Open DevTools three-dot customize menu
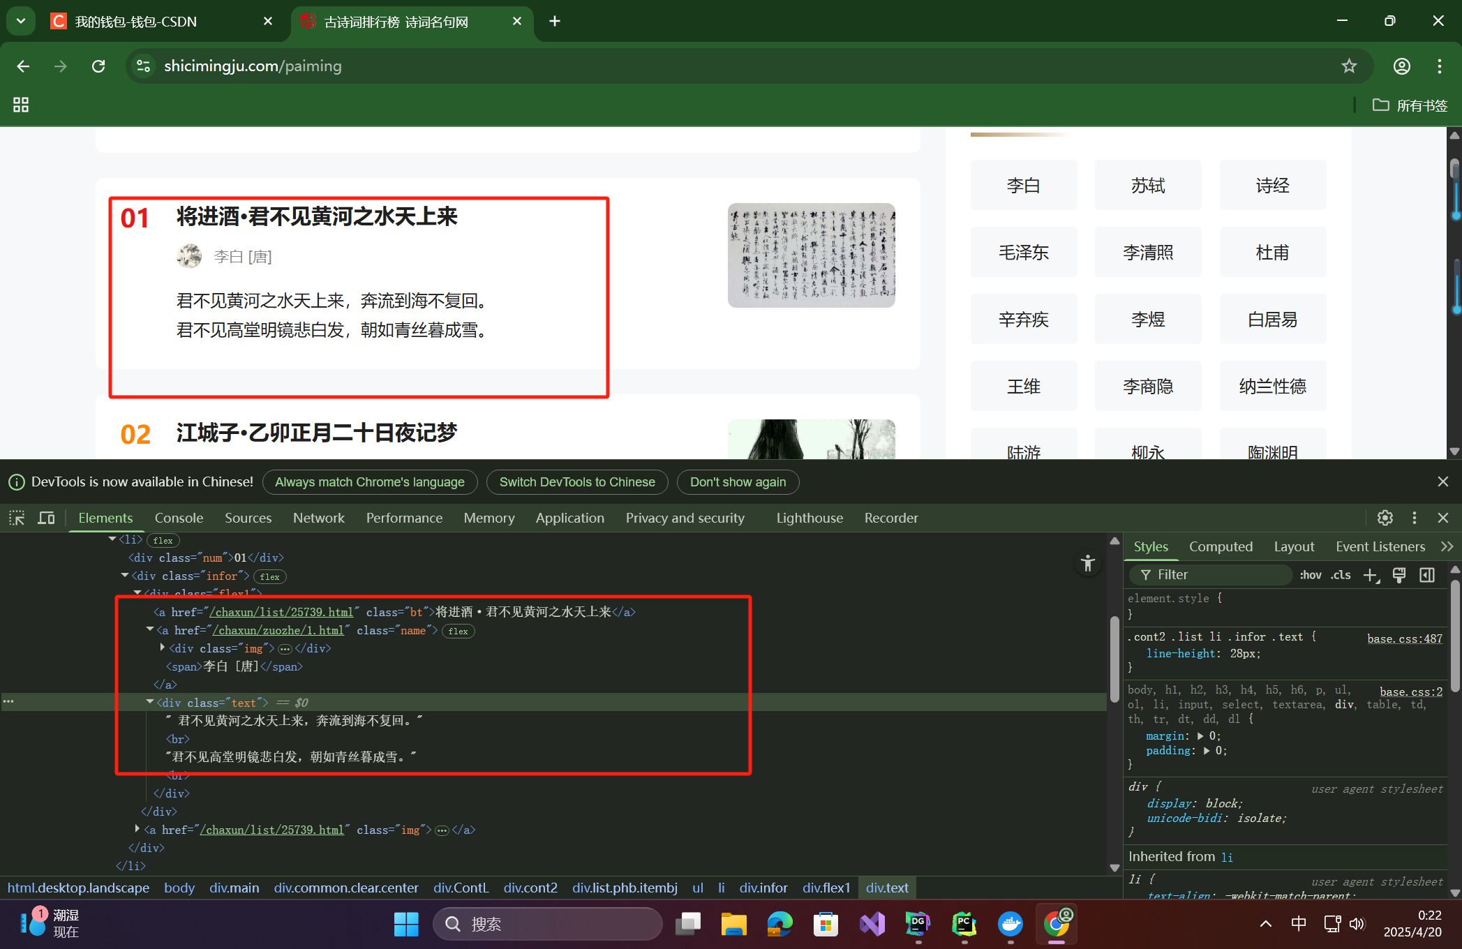 coord(1414,518)
